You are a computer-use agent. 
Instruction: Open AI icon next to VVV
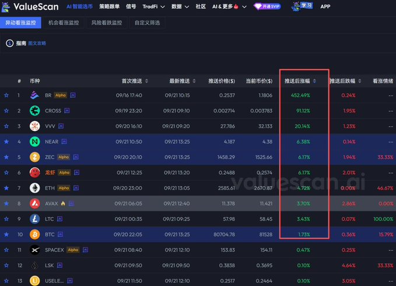(x=61, y=126)
